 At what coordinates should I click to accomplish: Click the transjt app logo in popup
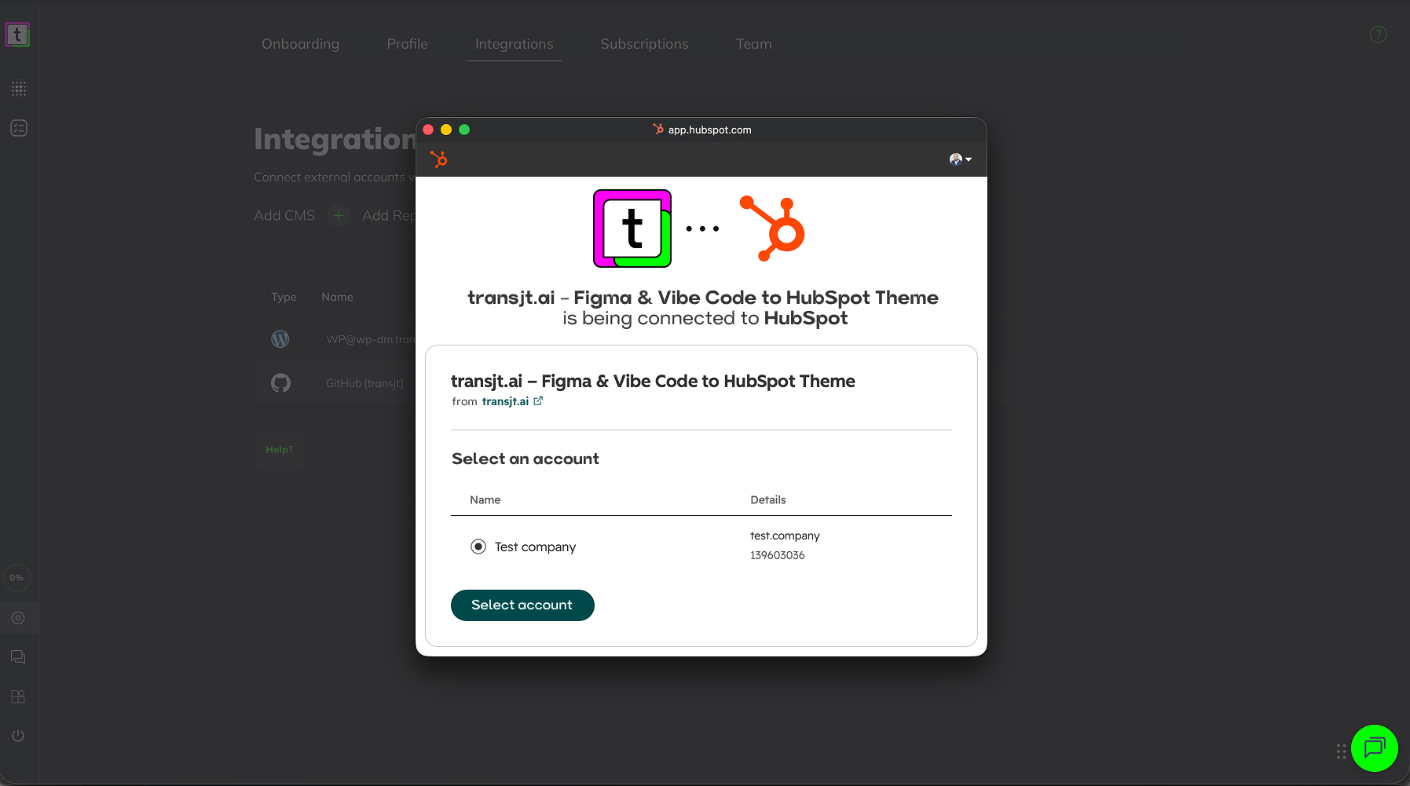(x=632, y=228)
